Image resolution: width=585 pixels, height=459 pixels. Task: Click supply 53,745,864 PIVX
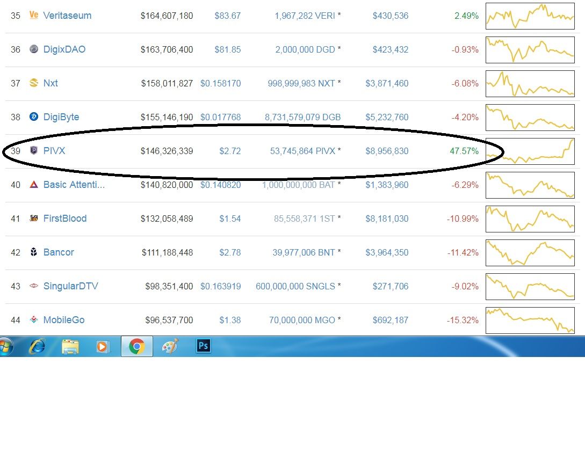tap(302, 151)
